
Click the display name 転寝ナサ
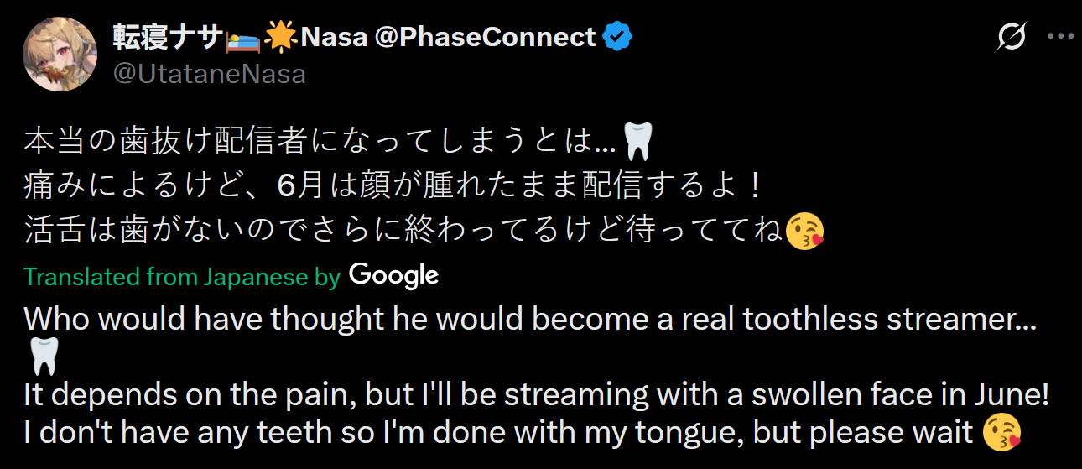(x=167, y=37)
